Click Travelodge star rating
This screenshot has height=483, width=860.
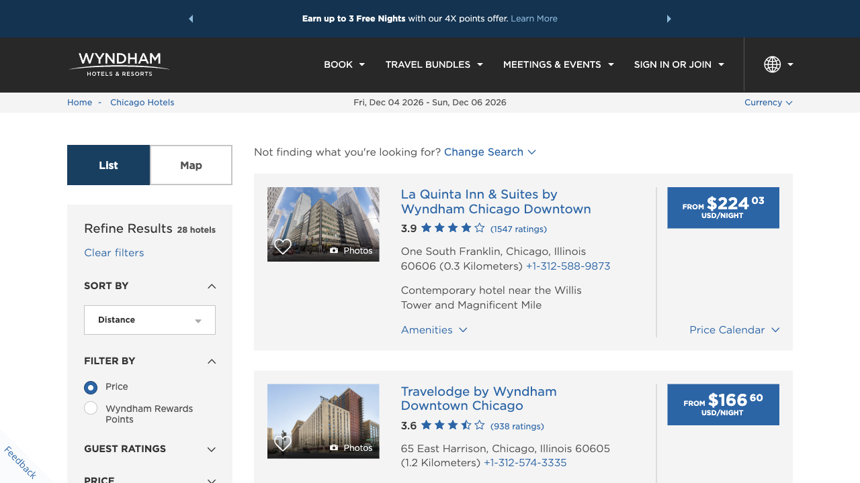tap(453, 425)
